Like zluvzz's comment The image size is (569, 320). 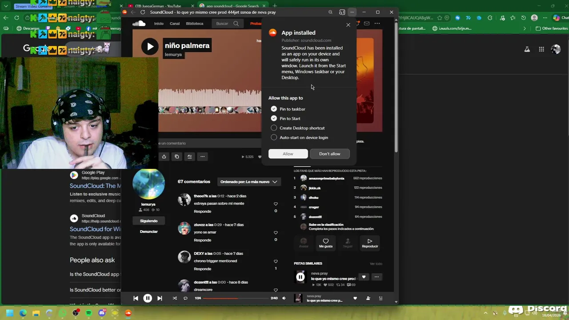tap(276, 233)
